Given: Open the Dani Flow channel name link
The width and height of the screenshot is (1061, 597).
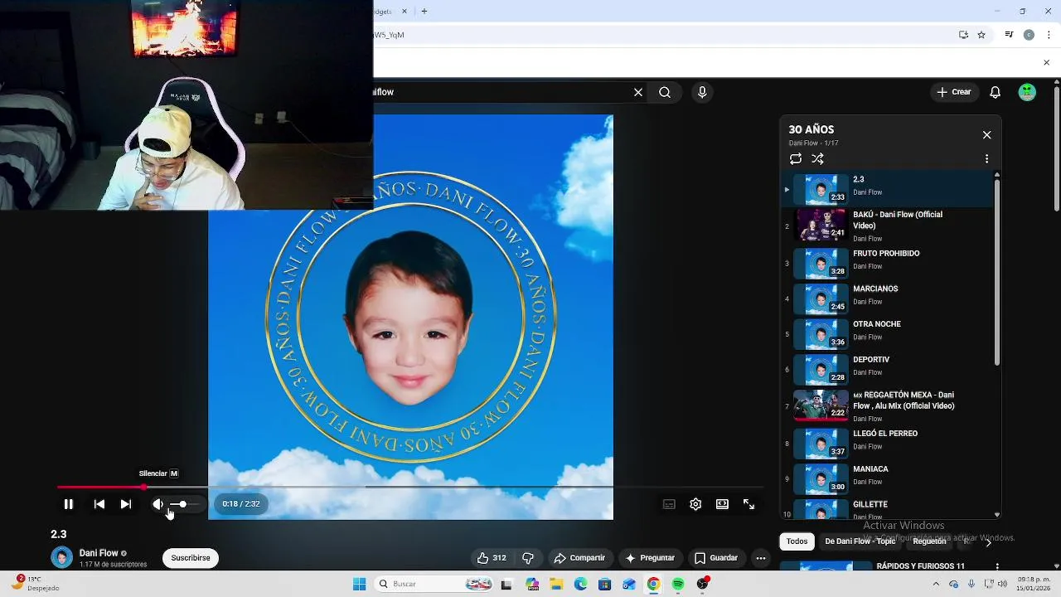Looking at the screenshot, I should coord(99,553).
